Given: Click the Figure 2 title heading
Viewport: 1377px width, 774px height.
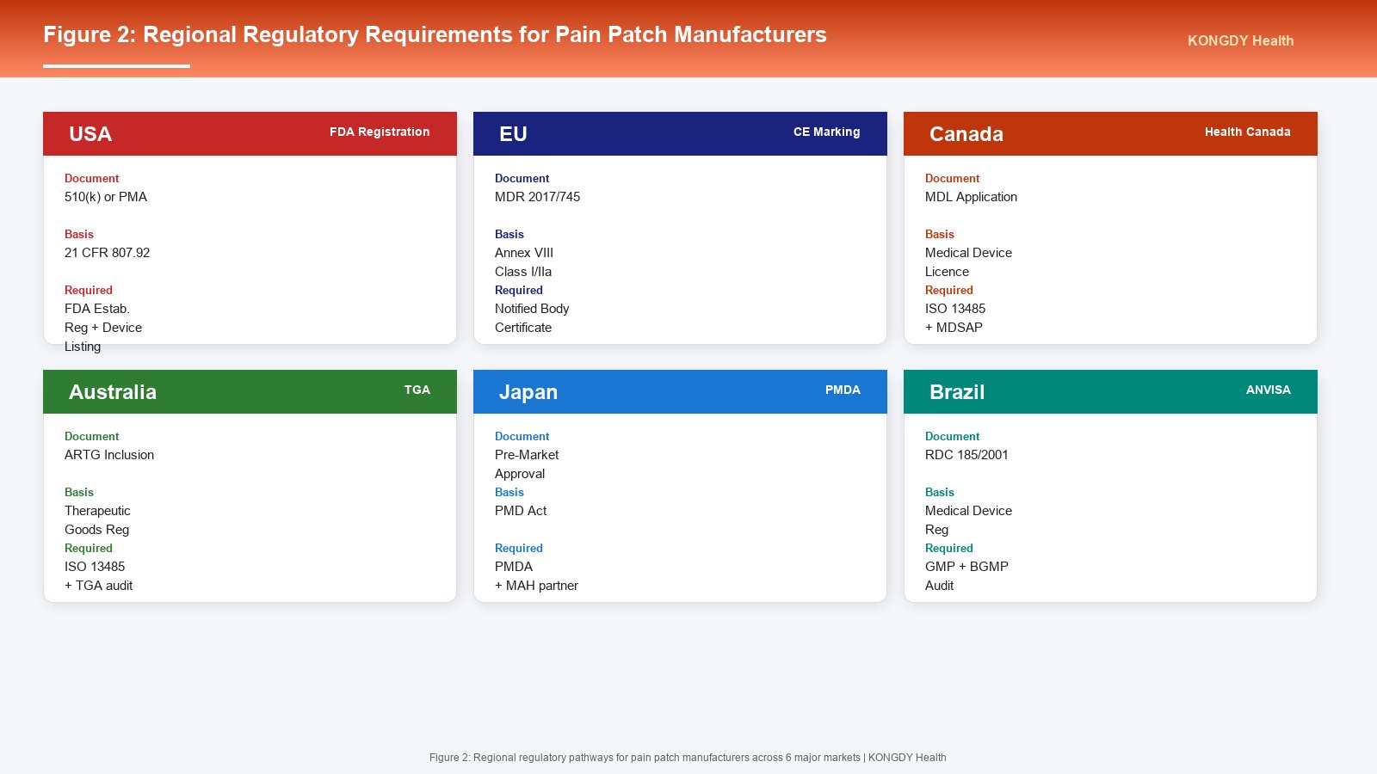Looking at the screenshot, I should (435, 34).
